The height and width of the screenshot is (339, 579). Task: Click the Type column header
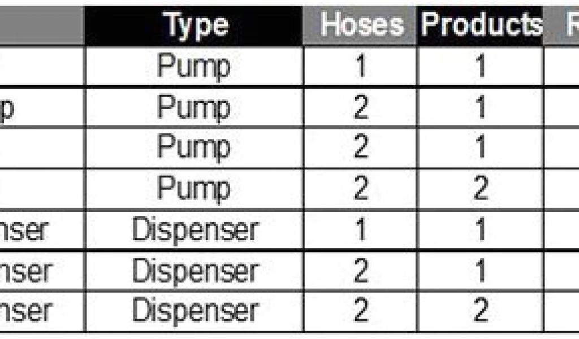click(x=195, y=25)
